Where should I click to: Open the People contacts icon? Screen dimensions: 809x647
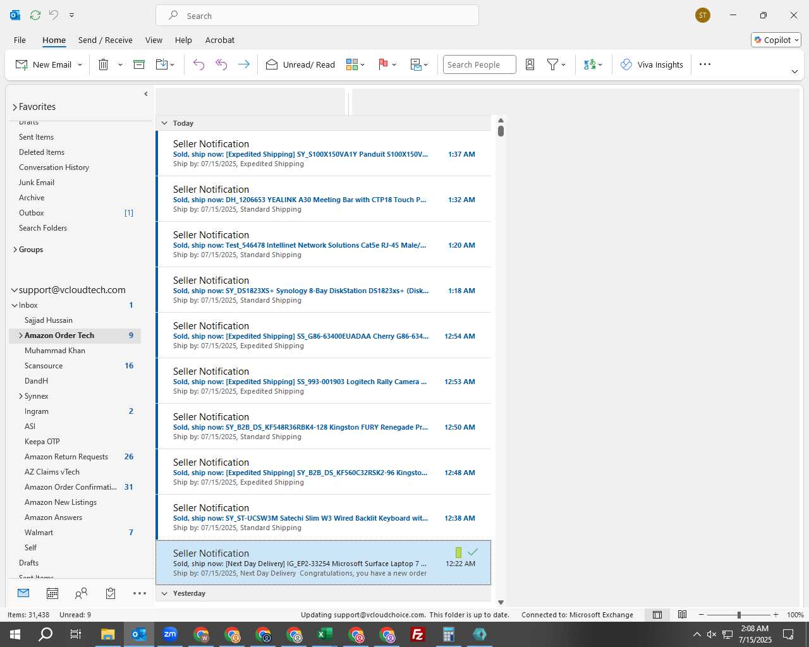(x=81, y=593)
